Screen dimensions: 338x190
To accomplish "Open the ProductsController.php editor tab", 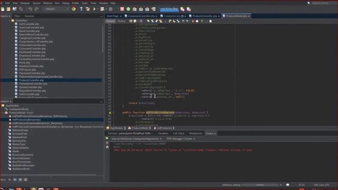I will [204, 16].
